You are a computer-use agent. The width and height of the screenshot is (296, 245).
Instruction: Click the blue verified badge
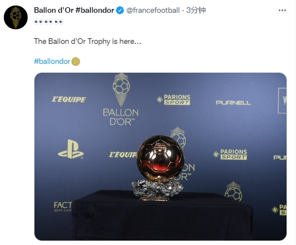[x=120, y=10]
